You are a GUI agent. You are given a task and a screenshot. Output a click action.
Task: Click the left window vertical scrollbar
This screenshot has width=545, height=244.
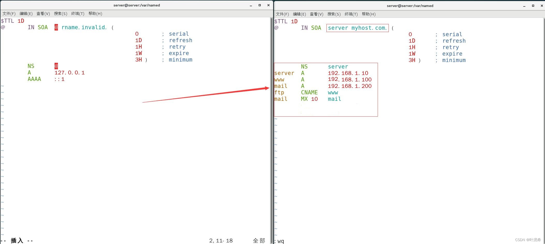tap(272, 131)
